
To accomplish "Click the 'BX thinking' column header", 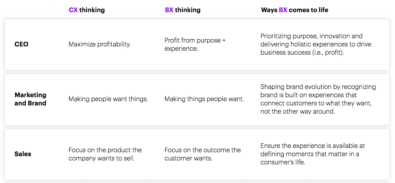I will pyautogui.click(x=183, y=10).
